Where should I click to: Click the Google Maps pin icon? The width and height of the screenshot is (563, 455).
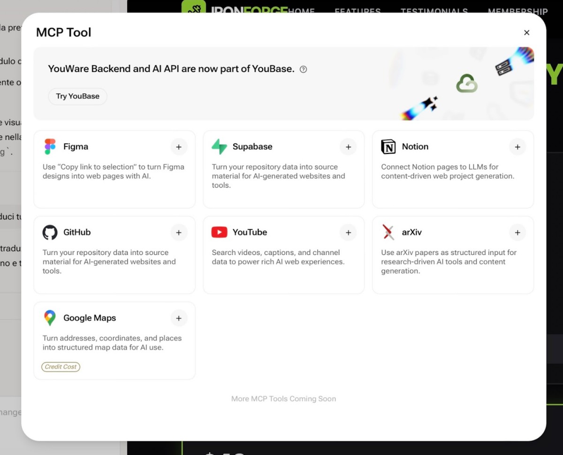(50, 318)
